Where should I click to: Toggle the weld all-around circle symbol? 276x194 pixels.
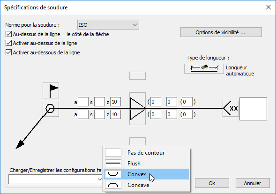51,109
